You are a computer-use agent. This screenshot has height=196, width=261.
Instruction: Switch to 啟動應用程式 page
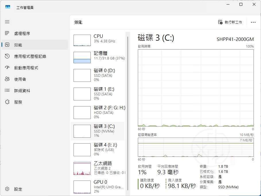(35, 68)
